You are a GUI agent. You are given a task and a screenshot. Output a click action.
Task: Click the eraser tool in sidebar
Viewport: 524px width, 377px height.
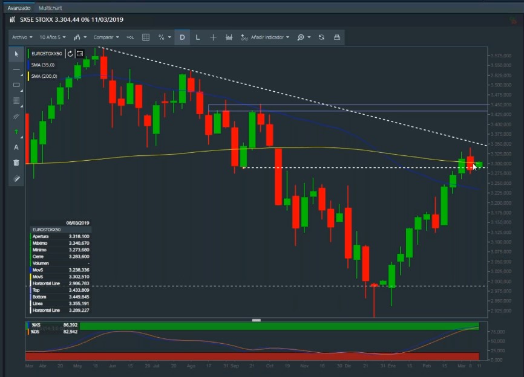pyautogui.click(x=16, y=178)
